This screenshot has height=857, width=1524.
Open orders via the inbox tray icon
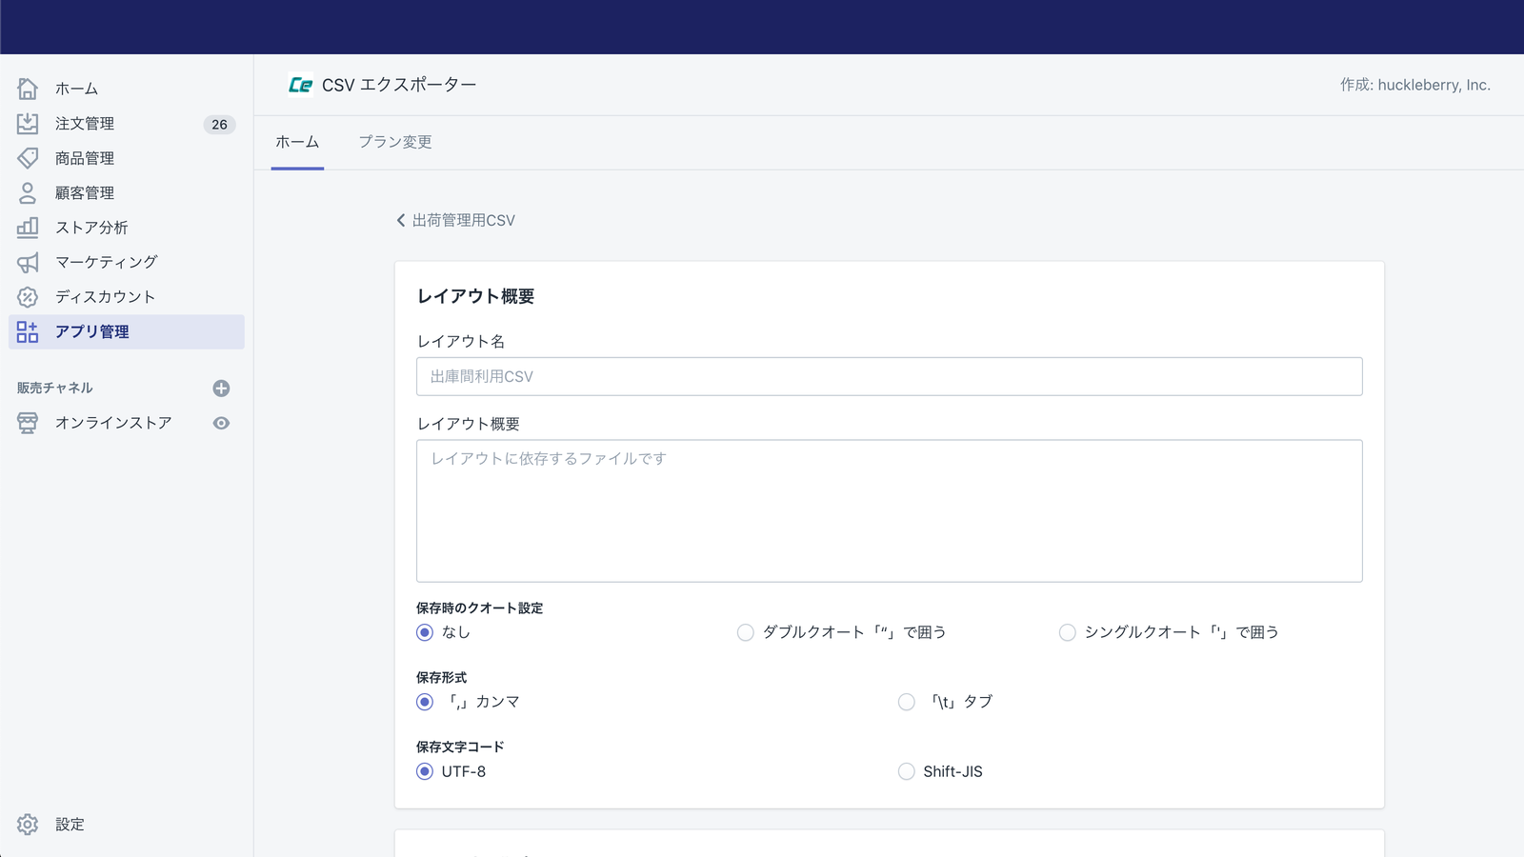[28, 124]
